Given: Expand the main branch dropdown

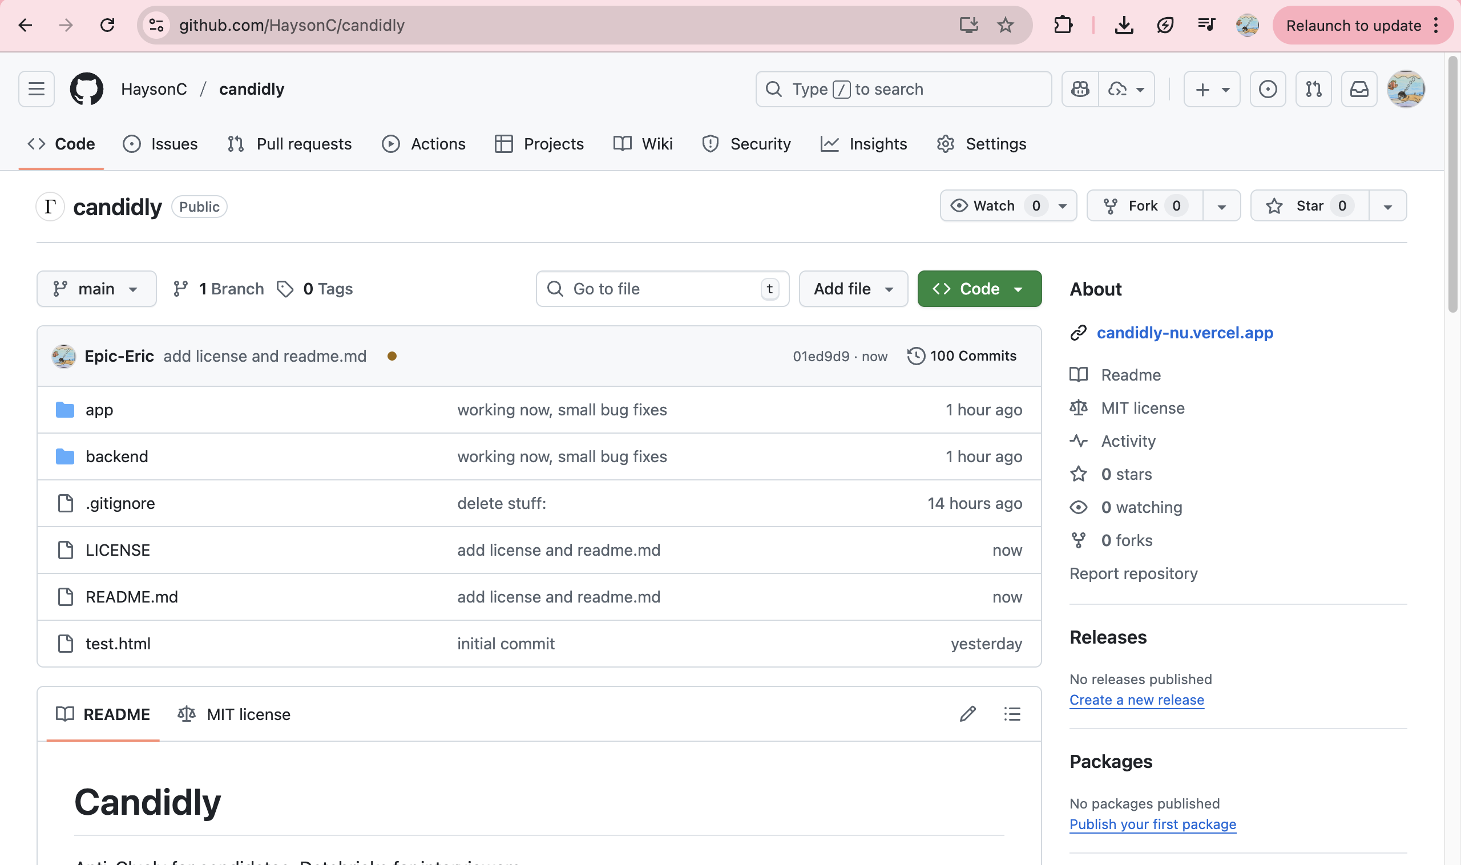Looking at the screenshot, I should pyautogui.click(x=96, y=289).
